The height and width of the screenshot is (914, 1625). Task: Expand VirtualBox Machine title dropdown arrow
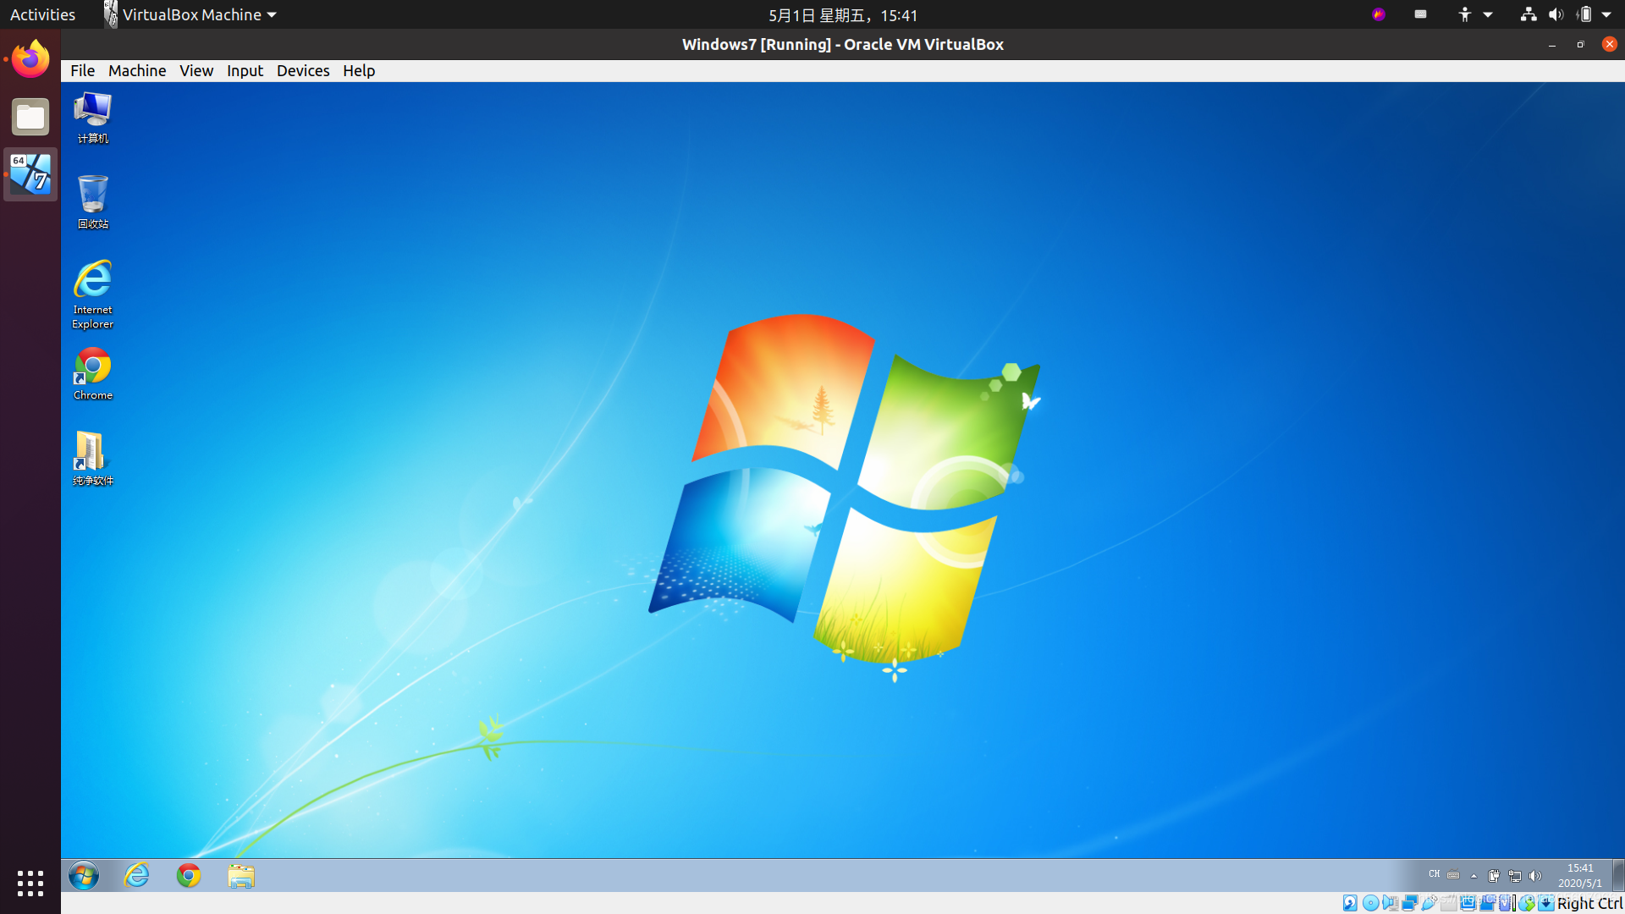271,14
